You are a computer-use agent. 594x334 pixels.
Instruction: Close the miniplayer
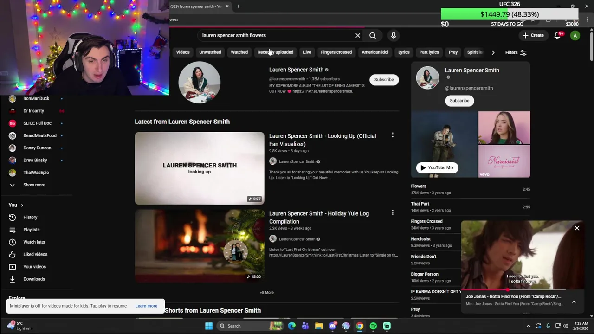pyautogui.click(x=577, y=228)
